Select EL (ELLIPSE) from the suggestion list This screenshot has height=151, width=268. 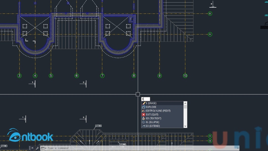pyautogui.click(x=162, y=122)
